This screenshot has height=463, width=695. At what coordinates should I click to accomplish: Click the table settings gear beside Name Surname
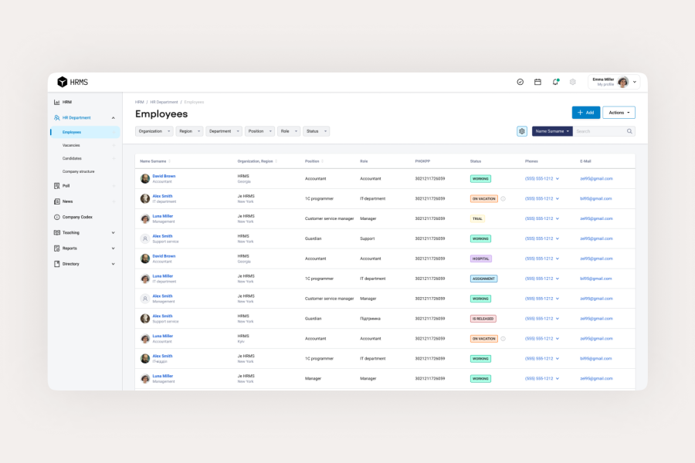pyautogui.click(x=522, y=131)
